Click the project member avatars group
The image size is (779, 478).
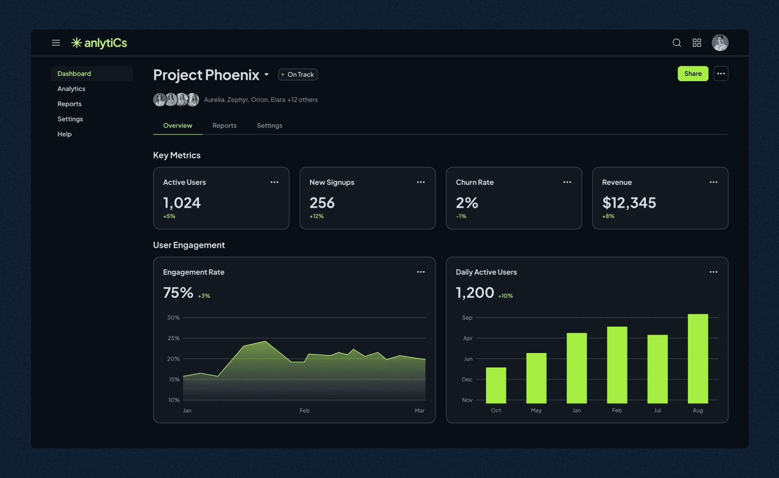tap(176, 100)
